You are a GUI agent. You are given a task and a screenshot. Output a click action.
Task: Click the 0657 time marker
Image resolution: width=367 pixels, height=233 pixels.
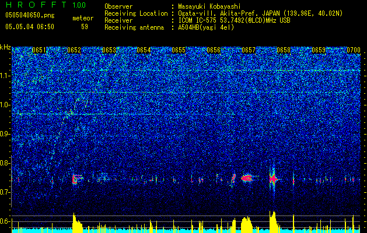click(x=249, y=50)
